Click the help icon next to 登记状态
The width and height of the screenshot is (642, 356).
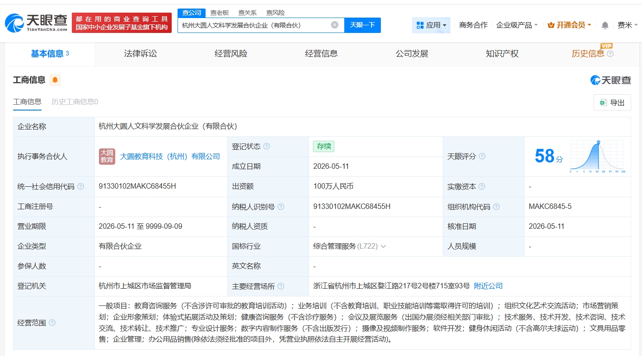tap(267, 147)
